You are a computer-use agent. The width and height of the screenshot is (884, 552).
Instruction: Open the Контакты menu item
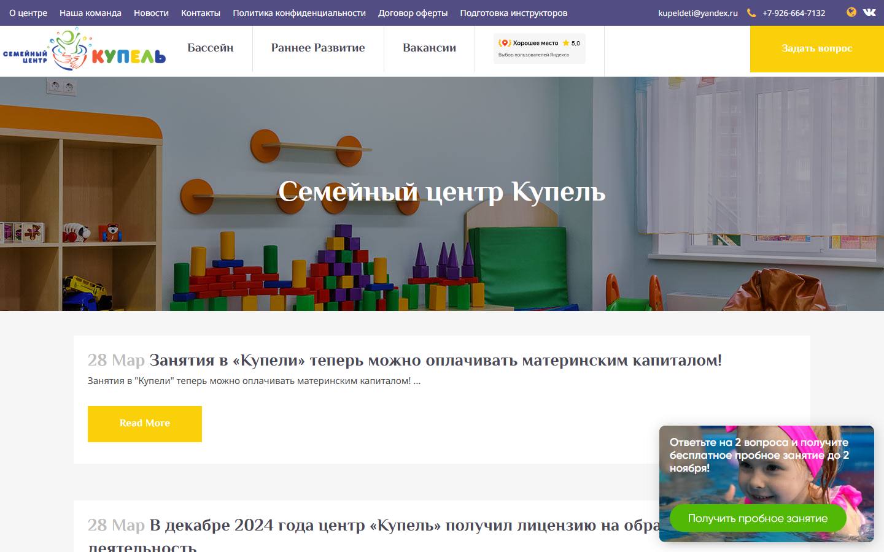point(201,13)
